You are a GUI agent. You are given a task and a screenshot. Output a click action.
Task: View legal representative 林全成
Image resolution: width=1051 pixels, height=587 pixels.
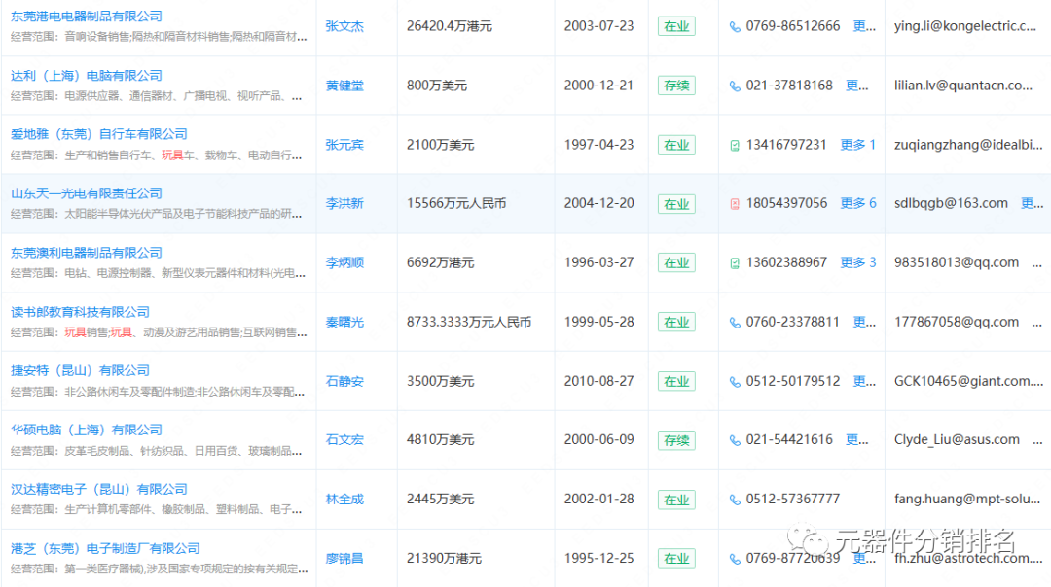tap(344, 500)
